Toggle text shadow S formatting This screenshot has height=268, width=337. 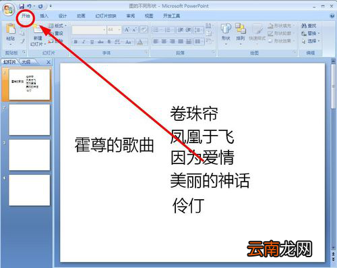[x=109, y=42]
